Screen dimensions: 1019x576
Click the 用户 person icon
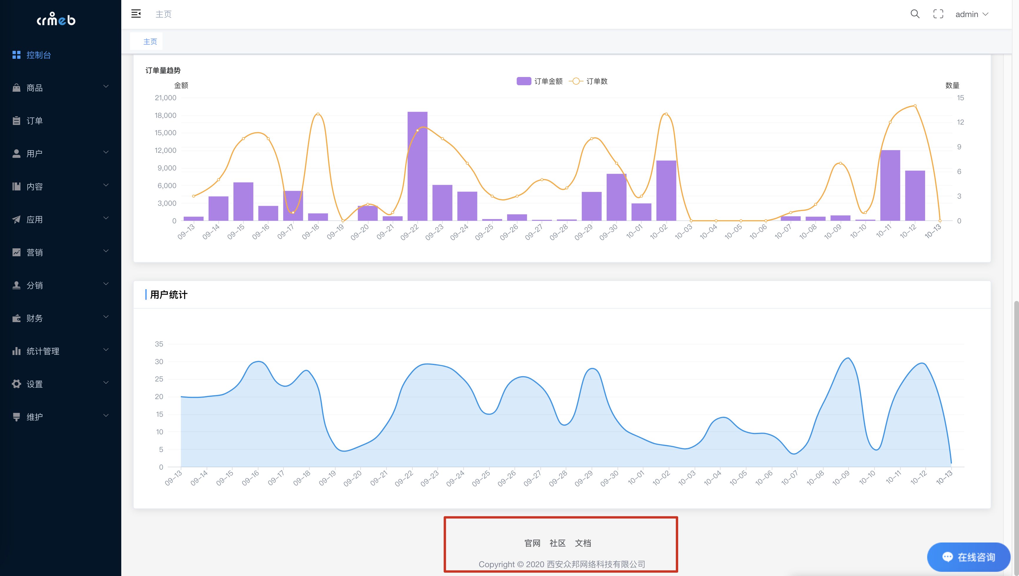pyautogui.click(x=16, y=153)
